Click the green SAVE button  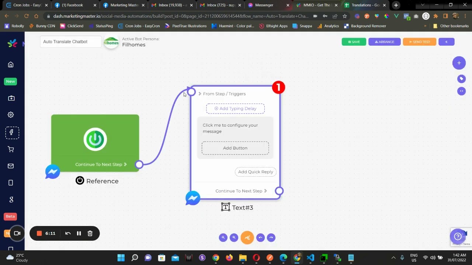[x=354, y=42]
